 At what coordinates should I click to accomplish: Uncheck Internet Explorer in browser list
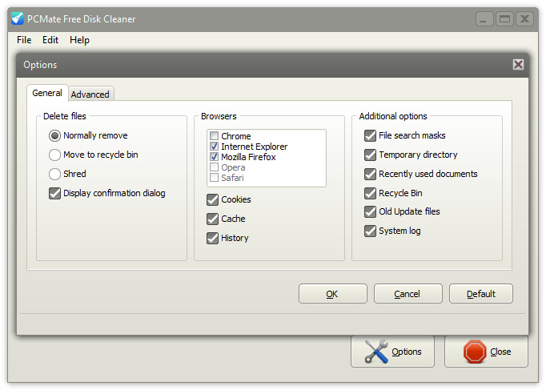coord(214,147)
